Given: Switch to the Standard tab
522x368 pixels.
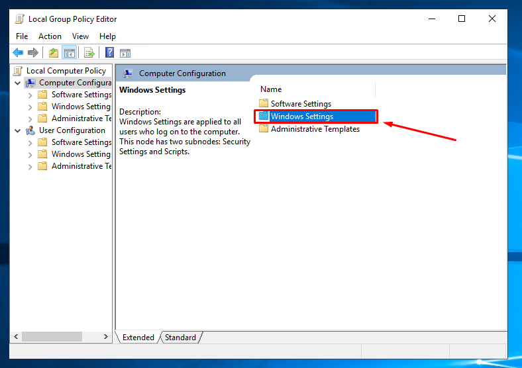Looking at the screenshot, I should click(180, 338).
